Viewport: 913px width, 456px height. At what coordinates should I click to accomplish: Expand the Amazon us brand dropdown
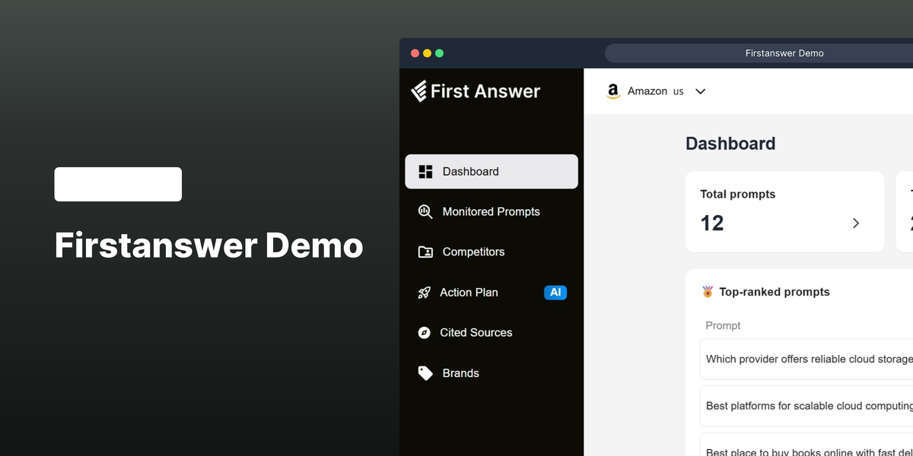coord(701,91)
